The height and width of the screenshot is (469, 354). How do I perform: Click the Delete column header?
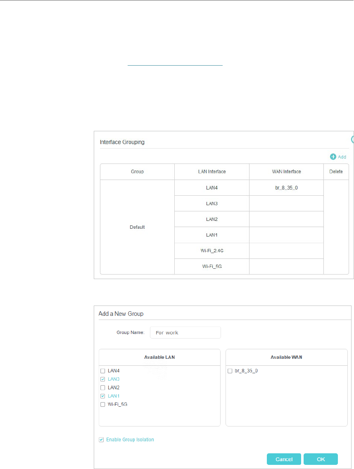pyautogui.click(x=336, y=172)
